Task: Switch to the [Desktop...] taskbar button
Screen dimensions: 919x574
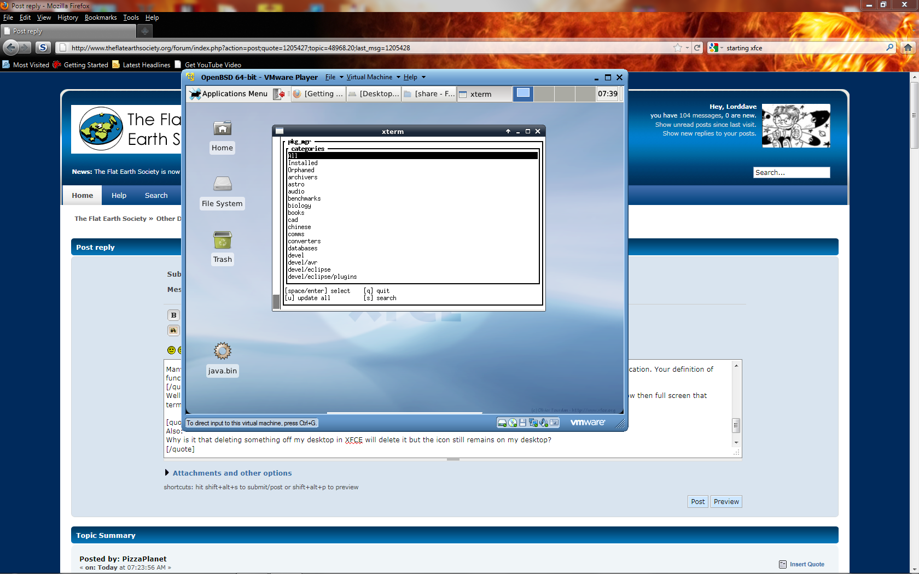Action: tap(374, 94)
